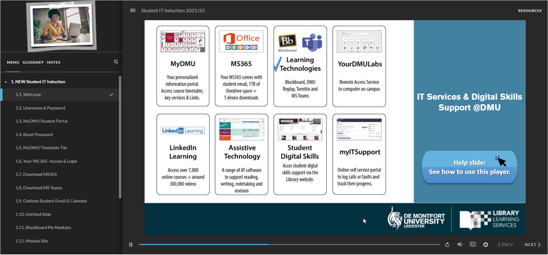The height and width of the screenshot is (255, 548).
Task: Go to the previous slide with PREV
Action: click(505, 245)
